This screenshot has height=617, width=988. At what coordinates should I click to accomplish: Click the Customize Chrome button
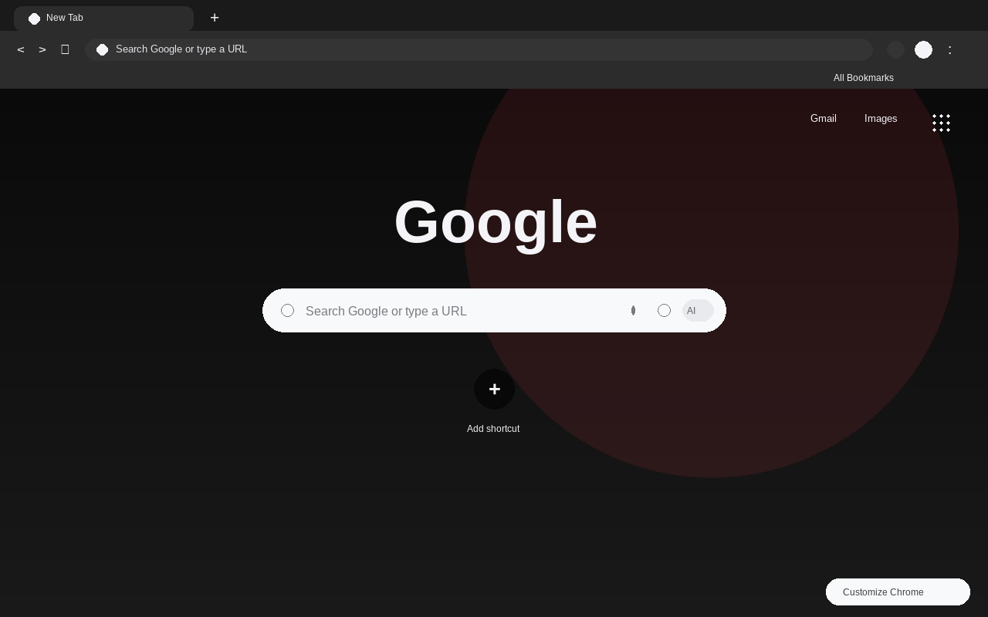[898, 592]
